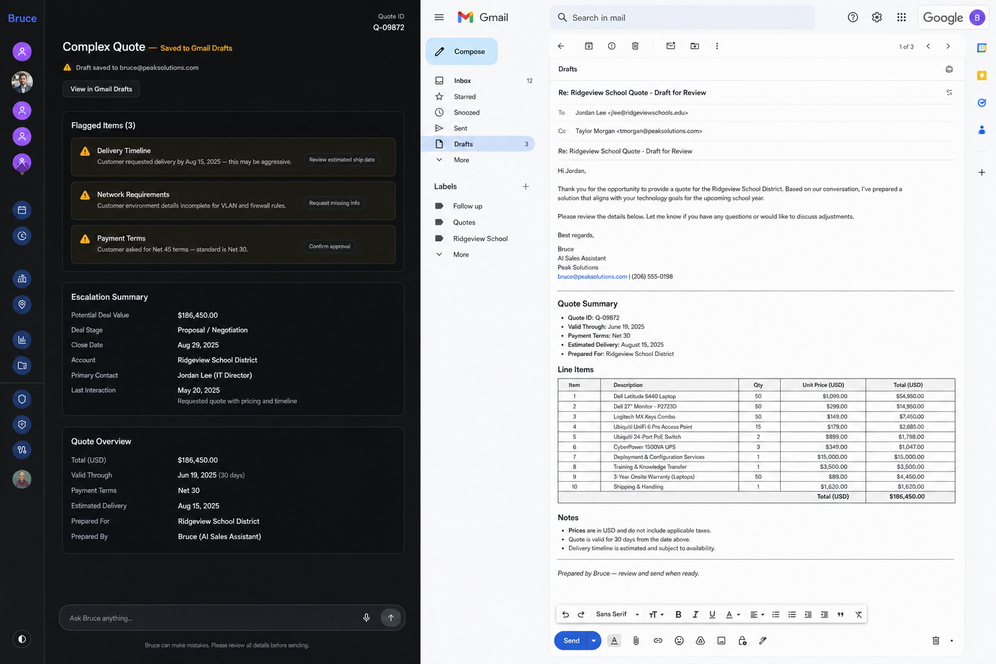Screen dimensions: 996x664
Task: Click Confirm approval for Payment Terms
Action: (329, 246)
